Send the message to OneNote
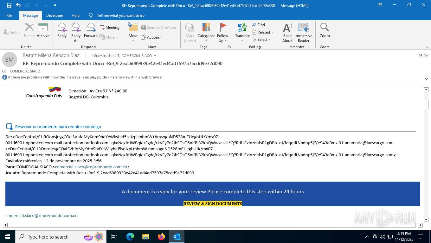 tap(158, 28)
